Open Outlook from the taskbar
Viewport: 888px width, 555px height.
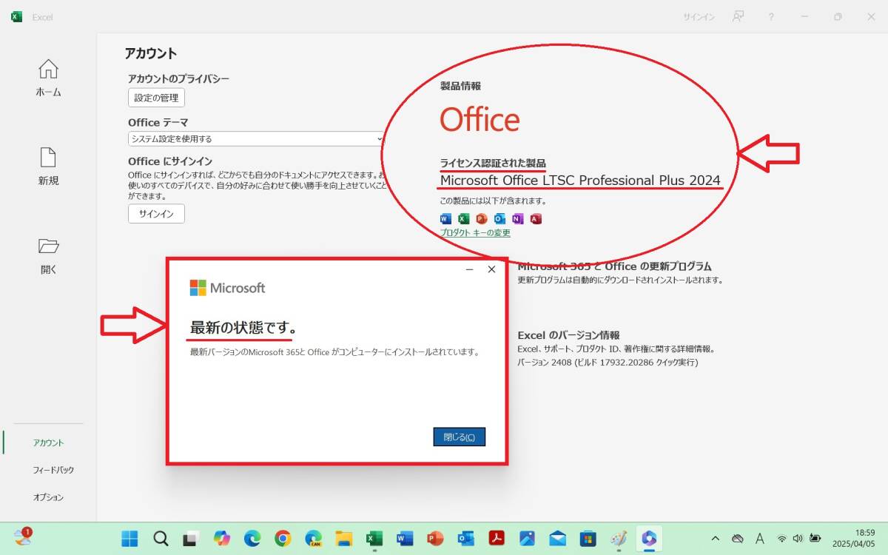pyautogui.click(x=466, y=538)
